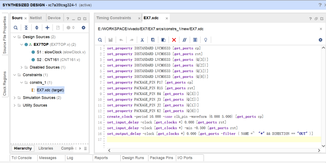Image resolution: width=326 pixels, height=163 pixels.
Task: Close the EX7.xdc editor tab
Action: point(167,18)
